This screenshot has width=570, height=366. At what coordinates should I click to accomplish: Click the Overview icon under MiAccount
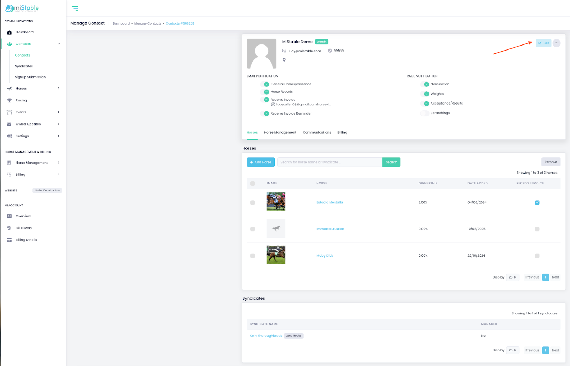click(10, 216)
